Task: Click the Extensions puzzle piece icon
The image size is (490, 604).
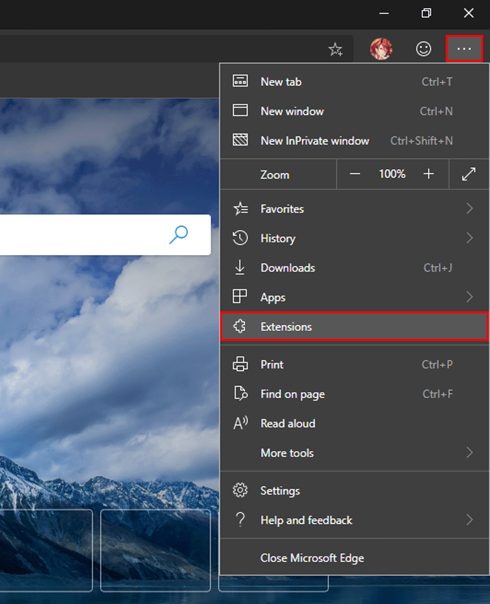Action: pos(240,326)
